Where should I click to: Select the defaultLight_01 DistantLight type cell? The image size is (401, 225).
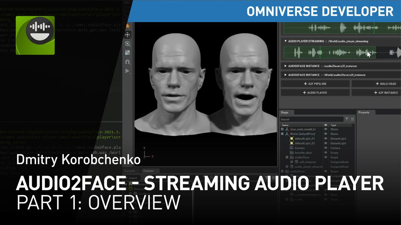(x=338, y=139)
